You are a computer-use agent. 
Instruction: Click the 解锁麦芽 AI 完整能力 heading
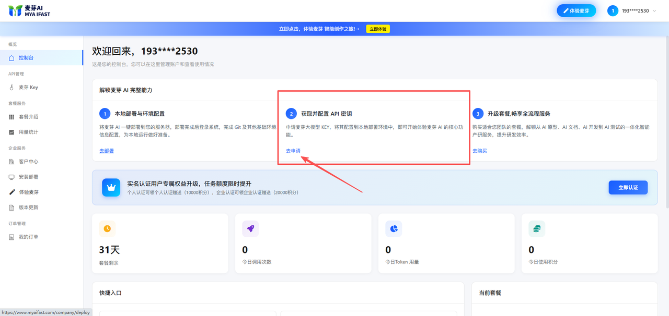pos(125,90)
